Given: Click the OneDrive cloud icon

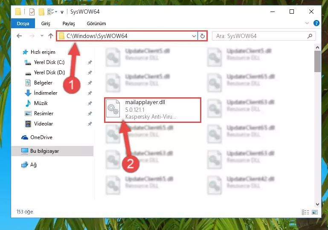Looking at the screenshot, I should tap(25, 137).
